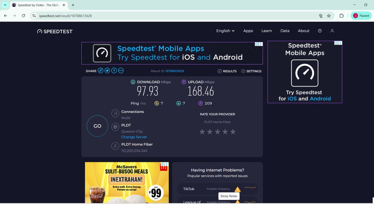Image resolution: width=374 pixels, height=204 pixels.
Task: Click the IP address 112.200.234.245
Action: (x=134, y=151)
